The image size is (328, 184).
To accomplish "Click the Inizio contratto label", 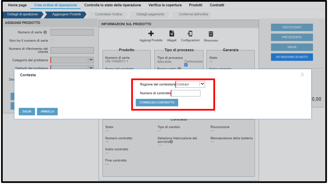I will pos(117,149).
